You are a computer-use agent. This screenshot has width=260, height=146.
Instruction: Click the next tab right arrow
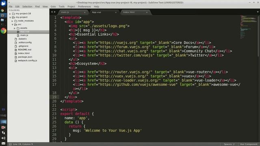tap(55, 12)
